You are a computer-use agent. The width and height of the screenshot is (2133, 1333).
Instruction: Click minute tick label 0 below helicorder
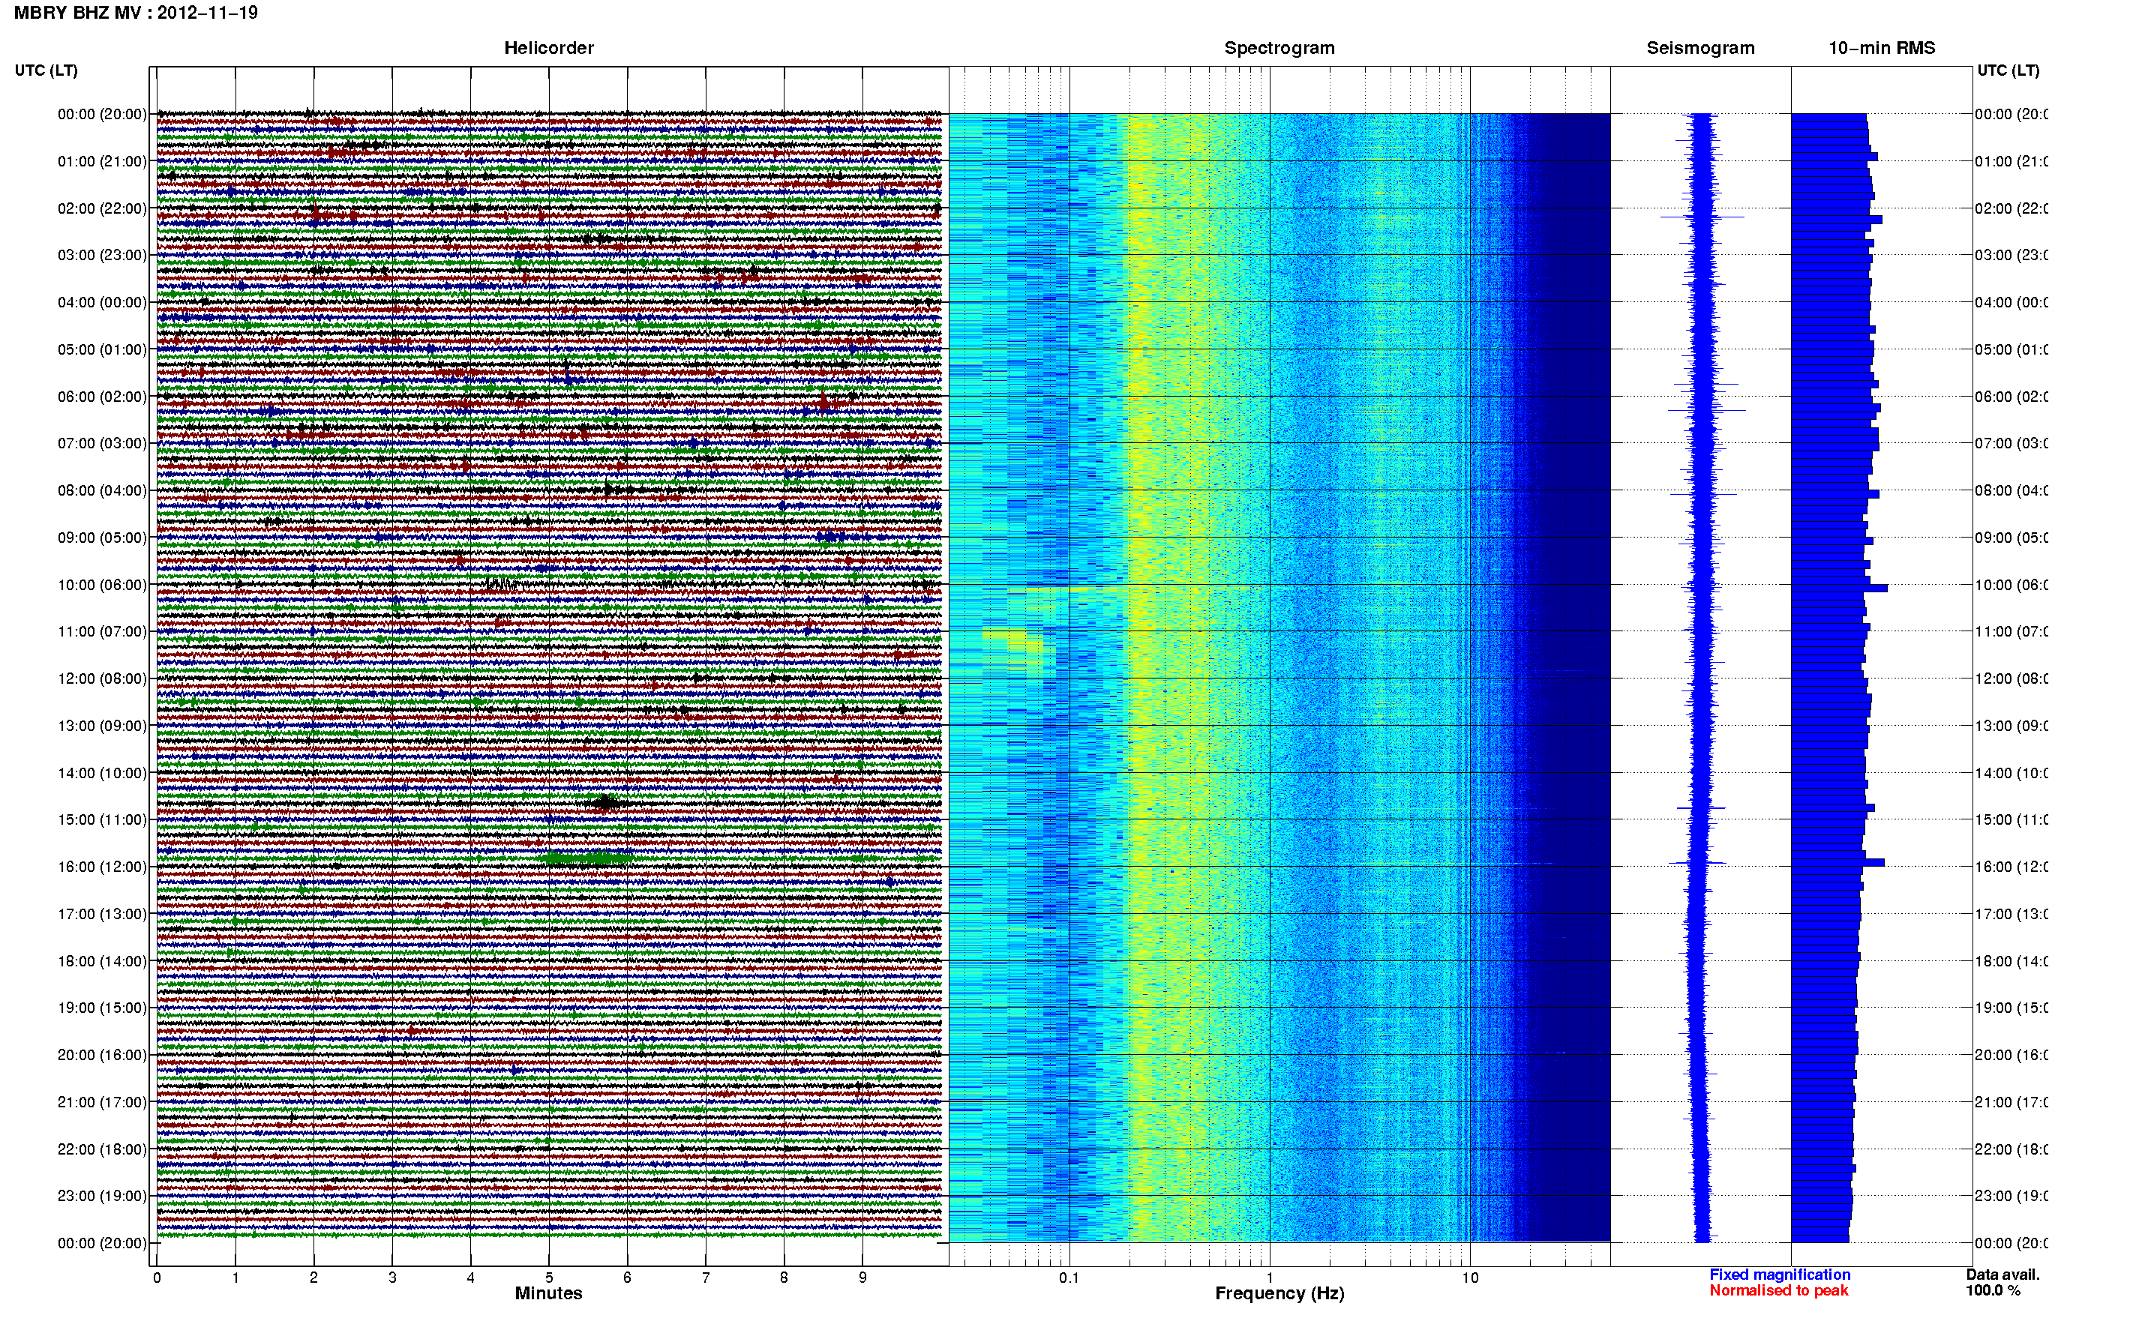(x=157, y=1278)
